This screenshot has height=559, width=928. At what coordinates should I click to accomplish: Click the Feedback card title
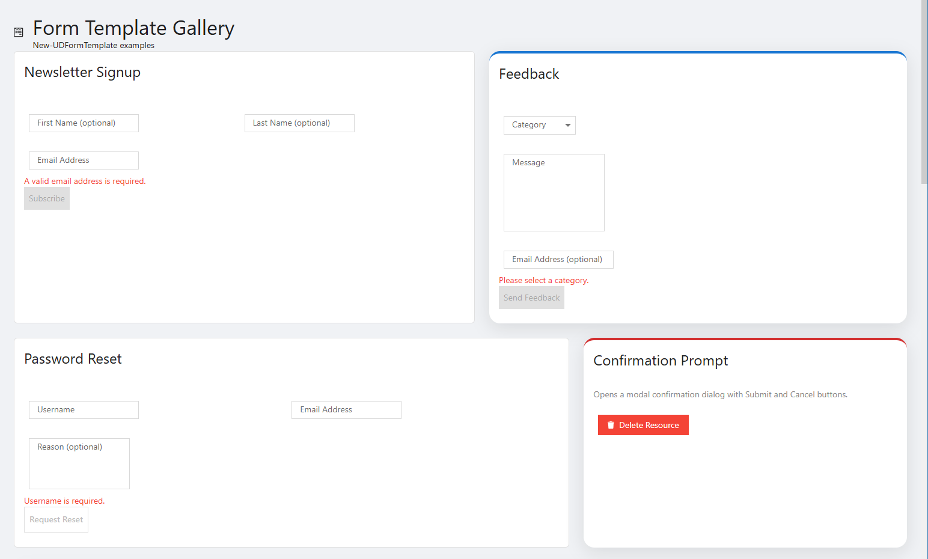point(529,74)
